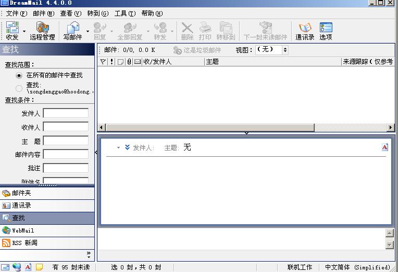Click the mail list horizontal scrollbar
Screen dimensions: 398x272
coord(208,127)
